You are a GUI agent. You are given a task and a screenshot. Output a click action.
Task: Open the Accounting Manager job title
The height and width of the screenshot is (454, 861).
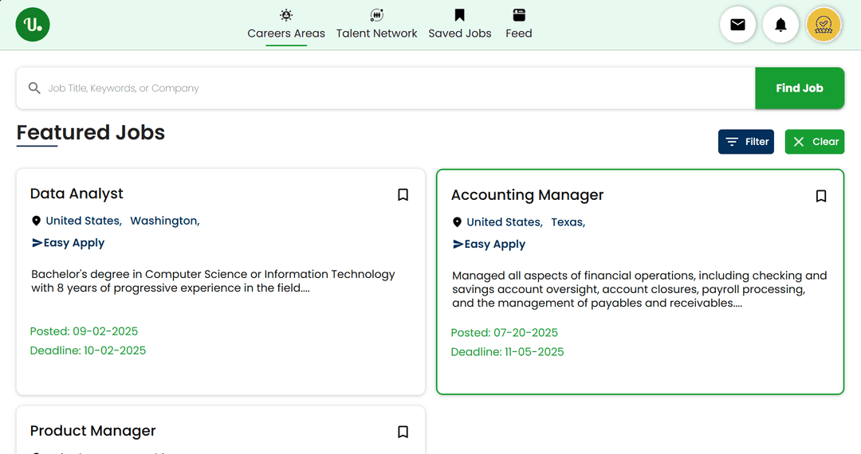point(527,195)
